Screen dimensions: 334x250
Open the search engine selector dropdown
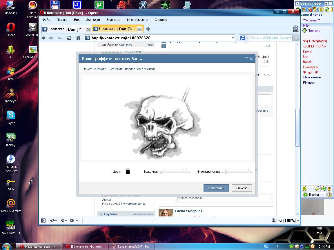point(244,38)
